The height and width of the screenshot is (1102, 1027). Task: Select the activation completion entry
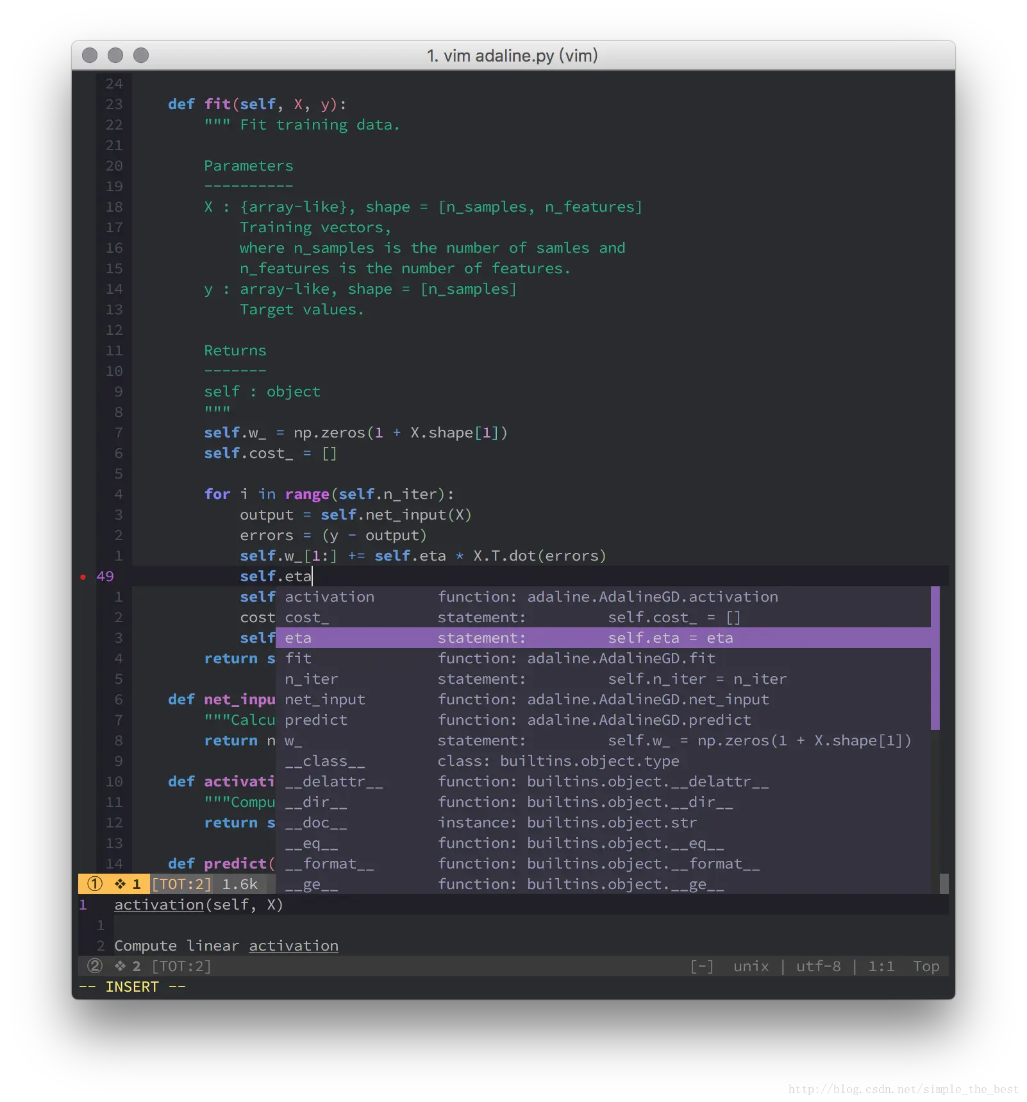click(x=603, y=597)
